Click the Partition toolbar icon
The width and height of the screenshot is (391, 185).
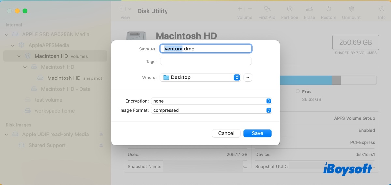[289, 9]
